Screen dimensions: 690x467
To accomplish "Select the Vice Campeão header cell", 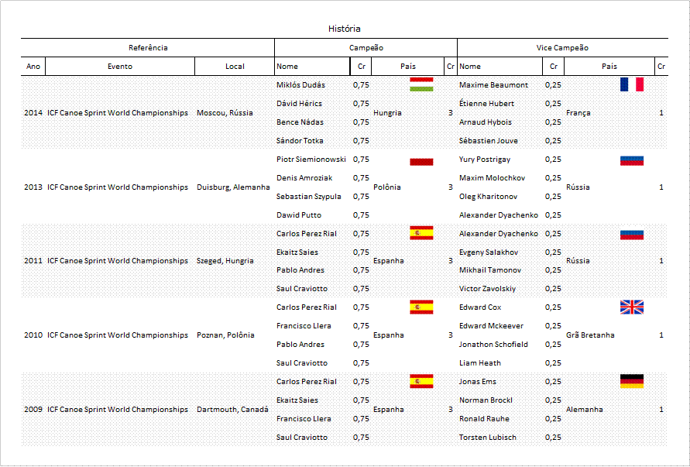I will pos(562,48).
